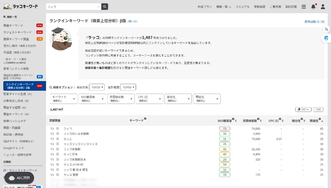This screenshot has width=331, height=188.
Task: Click research icon for らっこ日本 row
Action: point(52,154)
